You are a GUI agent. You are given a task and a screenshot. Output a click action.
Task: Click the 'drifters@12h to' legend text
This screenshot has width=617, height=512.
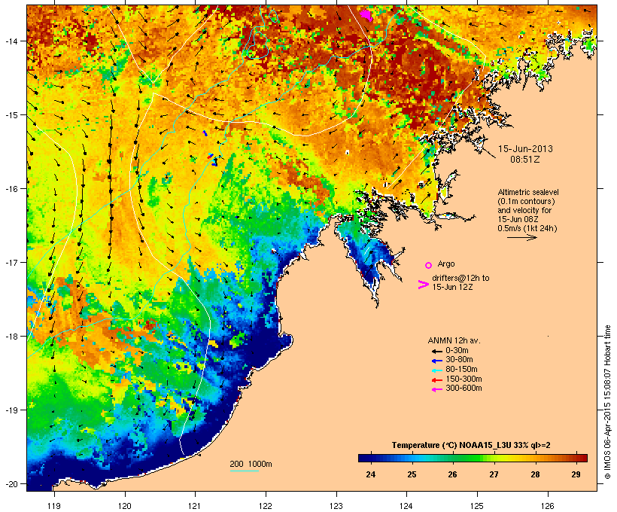(460, 278)
